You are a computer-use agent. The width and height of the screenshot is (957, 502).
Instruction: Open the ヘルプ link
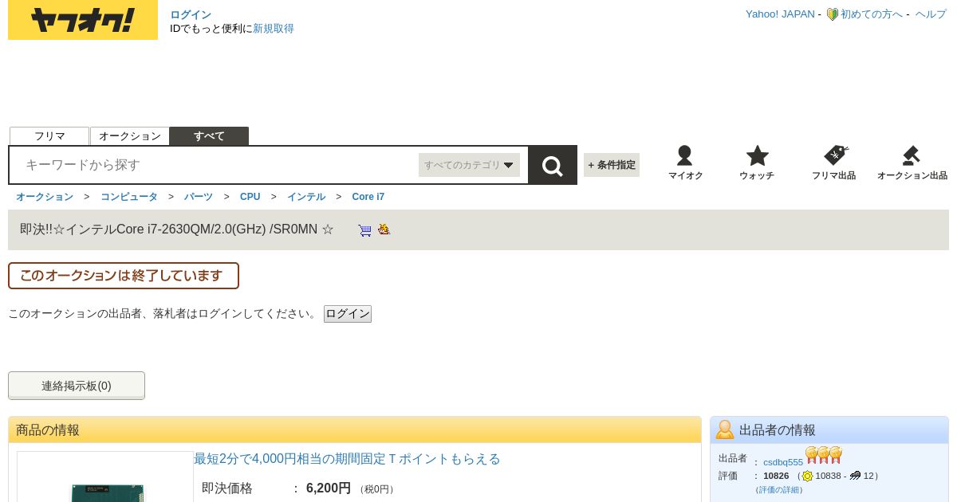click(931, 14)
